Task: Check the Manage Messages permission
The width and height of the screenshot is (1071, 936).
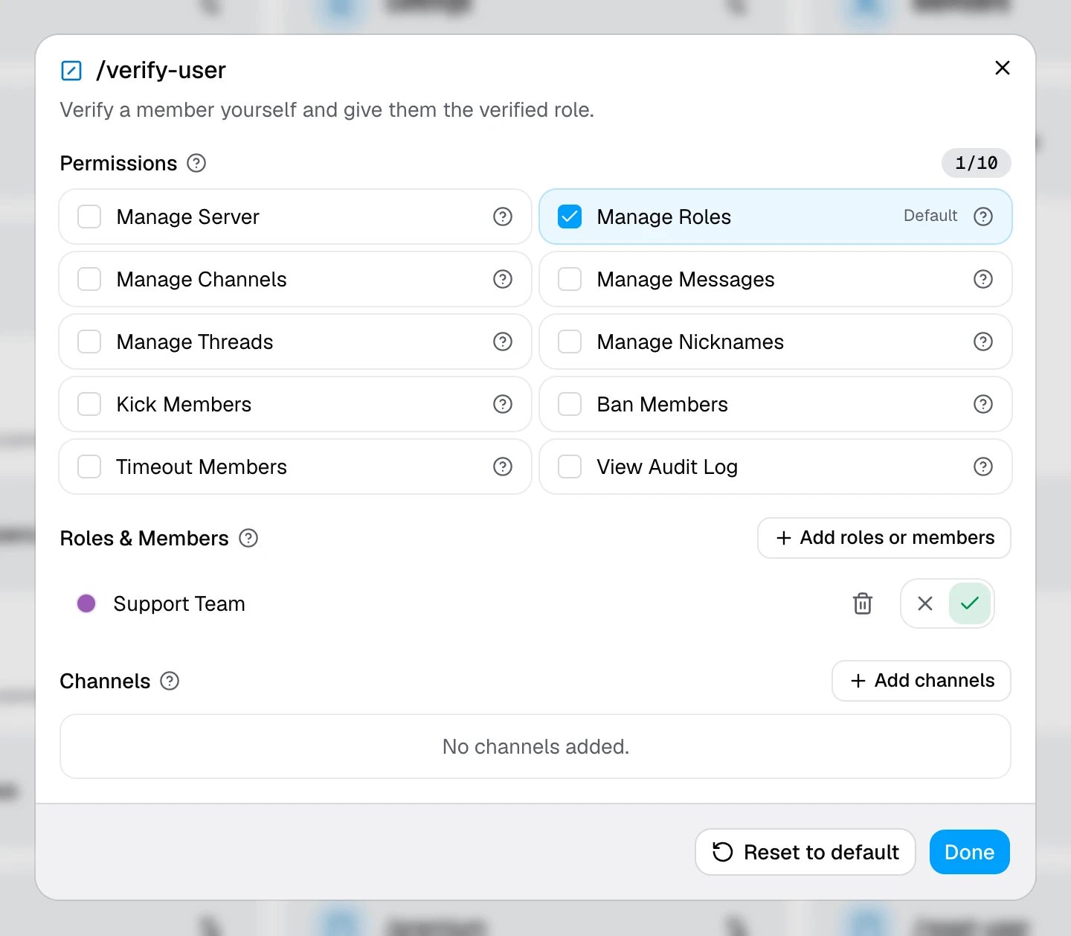Action: click(570, 279)
